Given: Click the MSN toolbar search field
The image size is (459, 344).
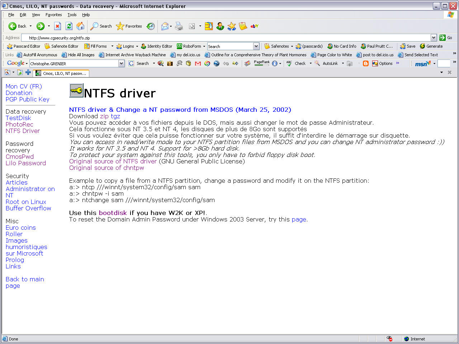Looking at the screenshot, I should [x=444, y=63].
